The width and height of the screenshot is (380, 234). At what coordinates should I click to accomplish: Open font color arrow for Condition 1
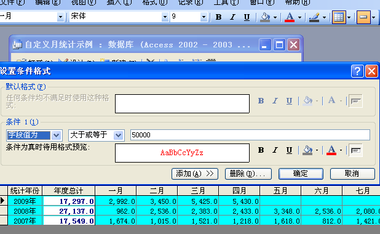coord(341,150)
